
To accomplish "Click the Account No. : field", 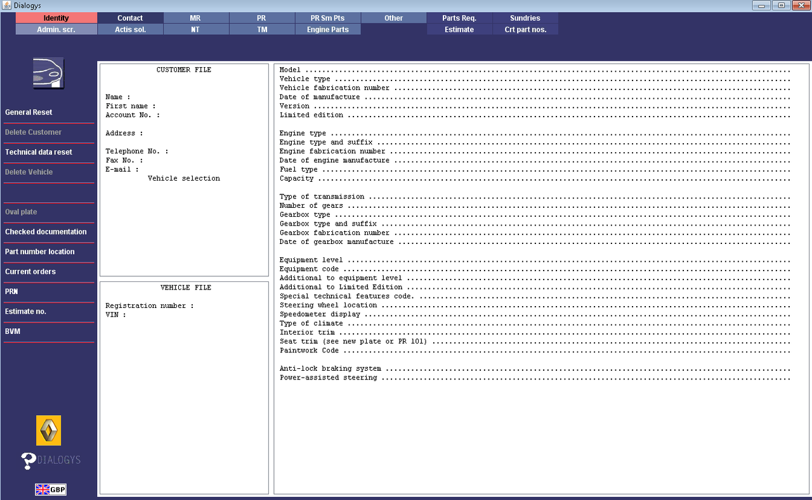I will (133, 115).
